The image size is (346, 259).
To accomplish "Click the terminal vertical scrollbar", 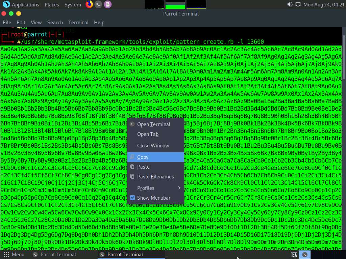I will click(x=344, y=57).
